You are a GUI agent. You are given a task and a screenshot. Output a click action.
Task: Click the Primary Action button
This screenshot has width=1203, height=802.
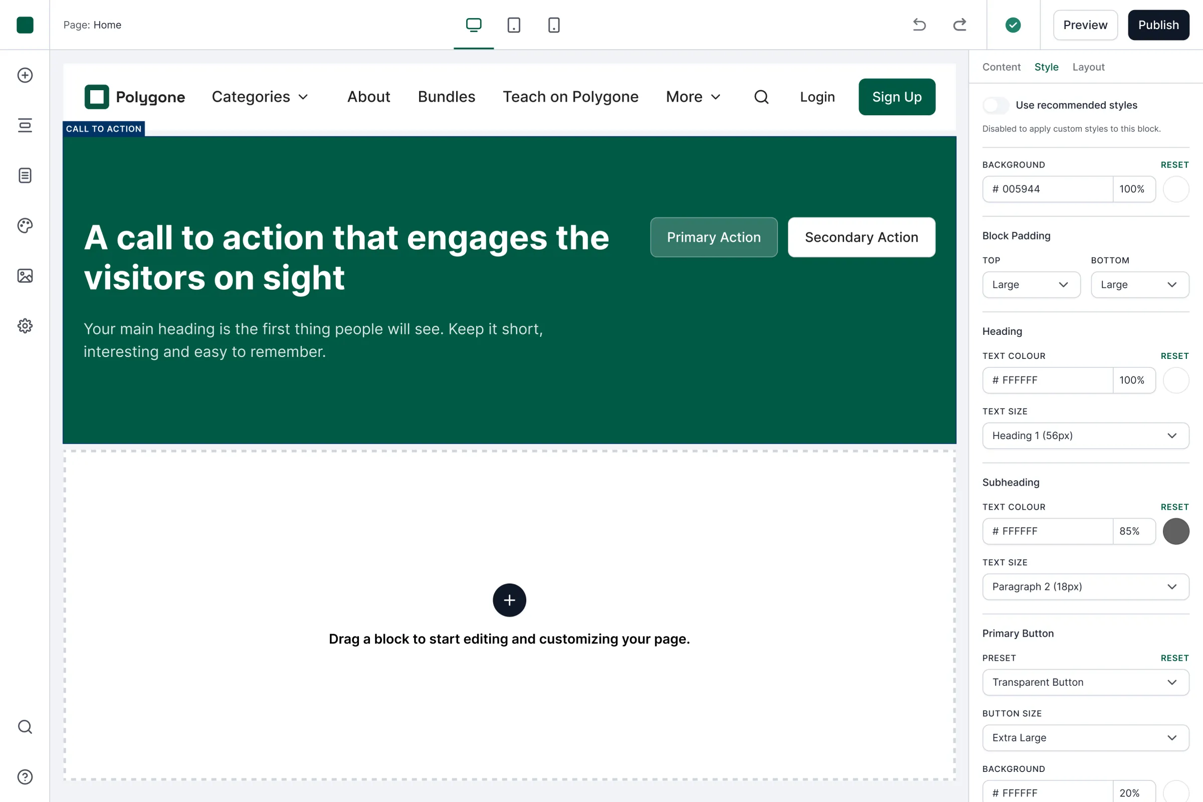click(713, 237)
